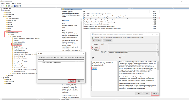Click the 下一个设置(N) button
Image resolution: width=189 pixels, height=100 pixels.
(108, 41)
